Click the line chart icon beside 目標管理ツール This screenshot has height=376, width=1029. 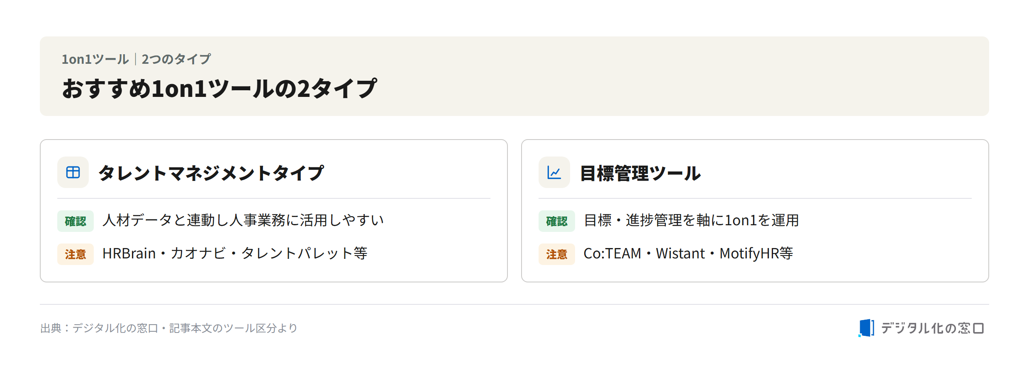pyautogui.click(x=554, y=172)
